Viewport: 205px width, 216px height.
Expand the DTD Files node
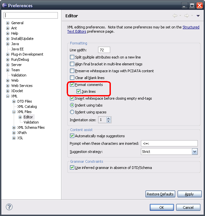point(14,102)
